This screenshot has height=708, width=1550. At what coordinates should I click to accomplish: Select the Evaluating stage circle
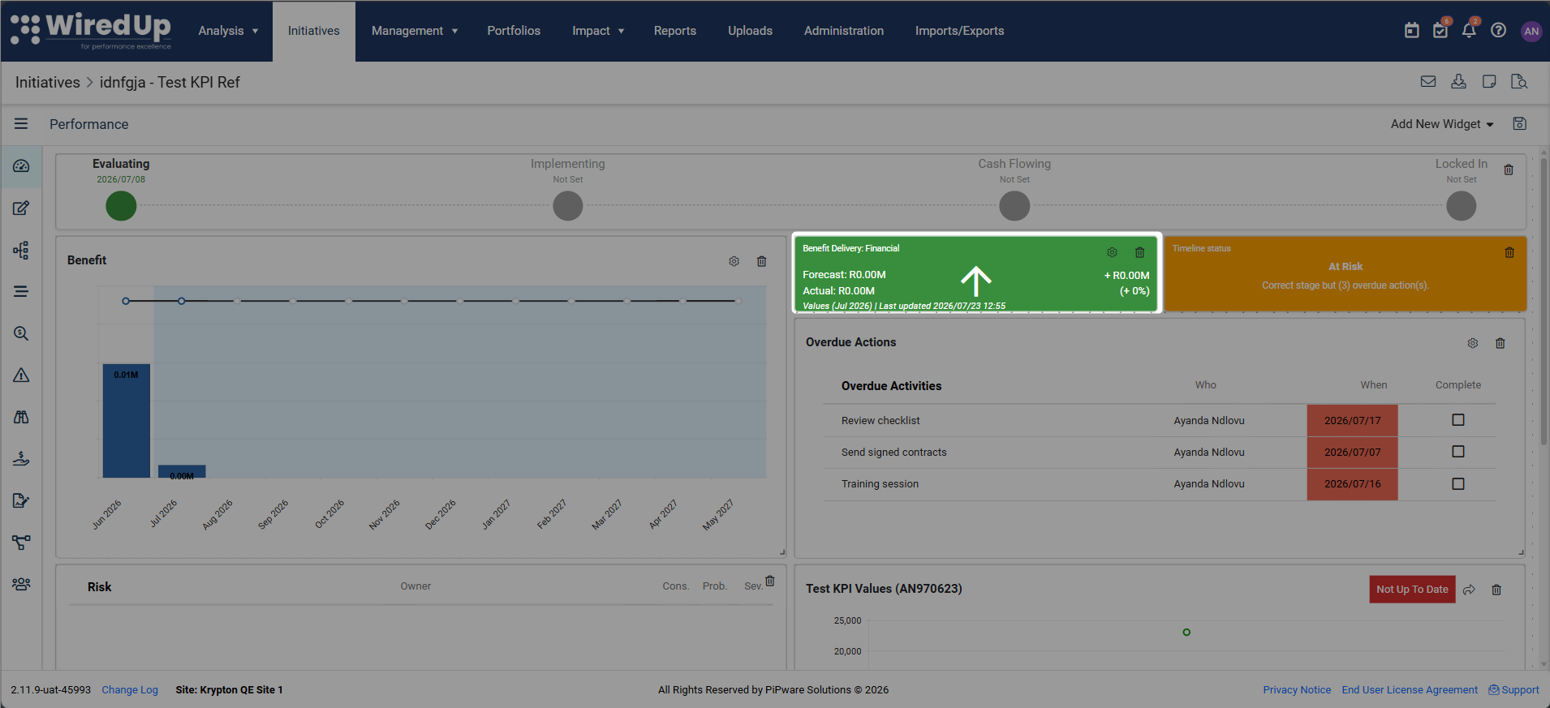point(121,206)
